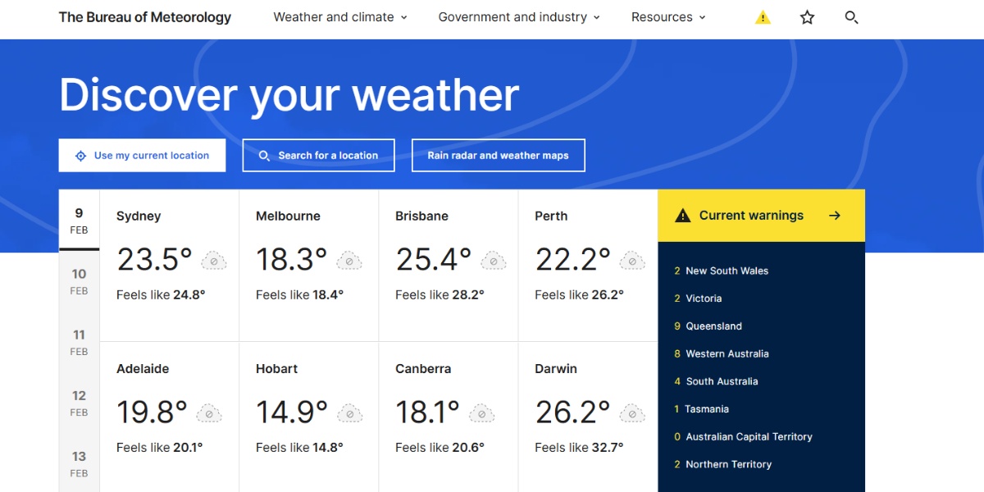
Task: Open favourites via the star icon
Action: (807, 17)
